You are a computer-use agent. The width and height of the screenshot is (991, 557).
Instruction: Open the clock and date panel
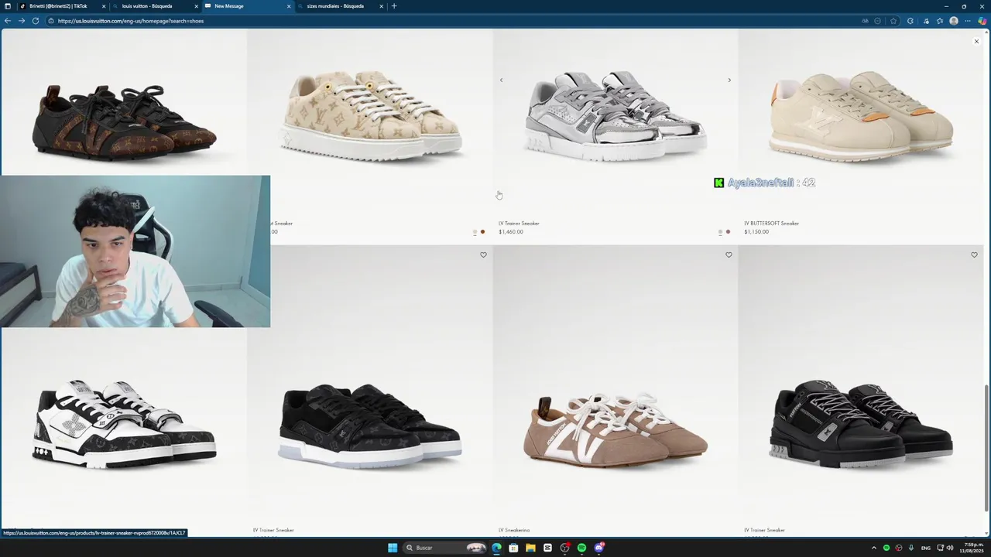[973, 548]
